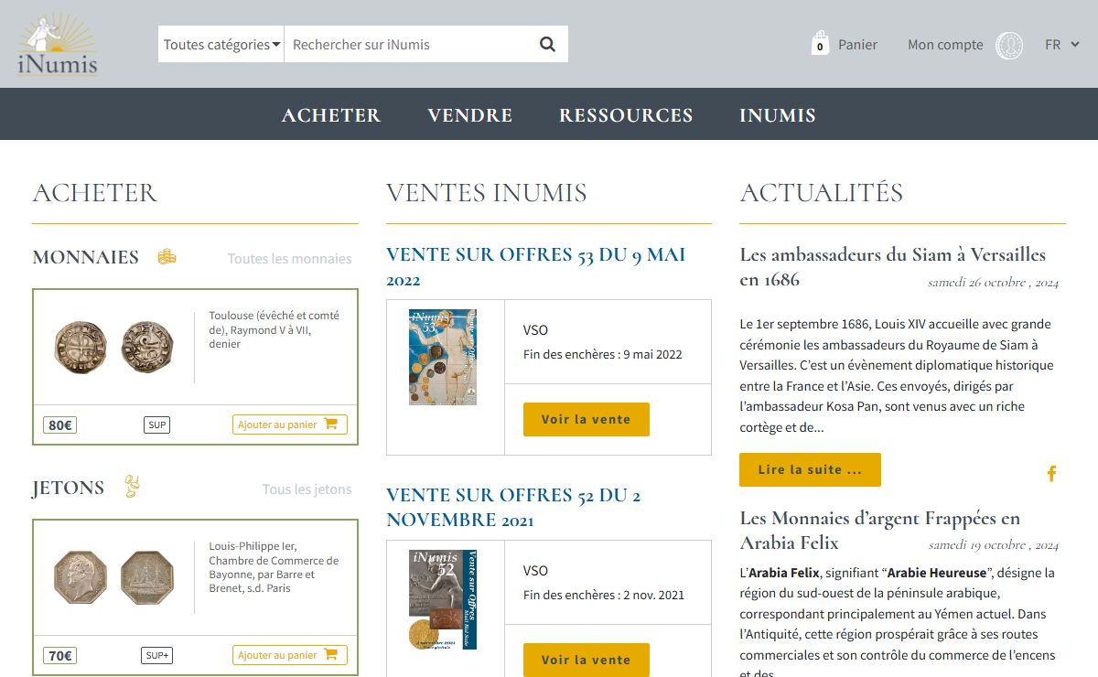Open the VENDRE menu
The height and width of the screenshot is (677, 1098).
pos(470,115)
